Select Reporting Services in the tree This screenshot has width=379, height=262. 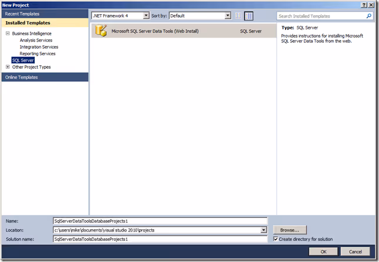(38, 53)
